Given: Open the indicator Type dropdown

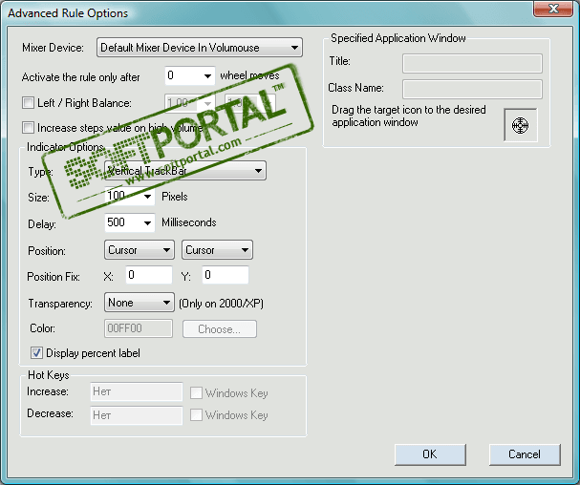Looking at the screenshot, I should coord(185,170).
